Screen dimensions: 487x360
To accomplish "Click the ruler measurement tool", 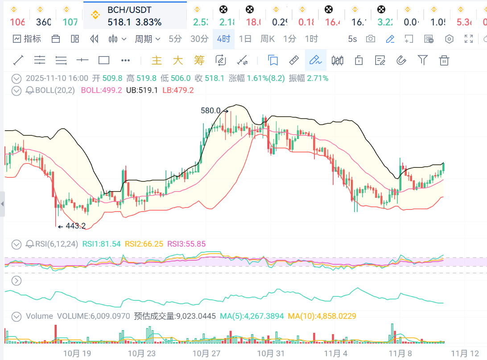I will click(x=294, y=60).
